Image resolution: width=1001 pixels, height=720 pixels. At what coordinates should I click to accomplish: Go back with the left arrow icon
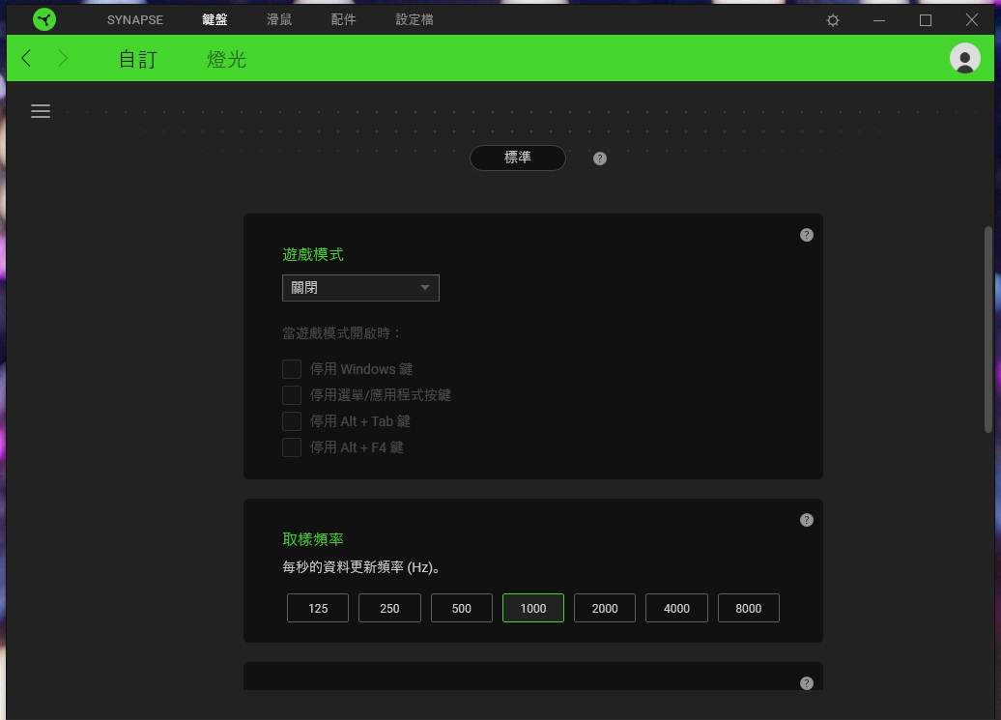[x=26, y=58]
